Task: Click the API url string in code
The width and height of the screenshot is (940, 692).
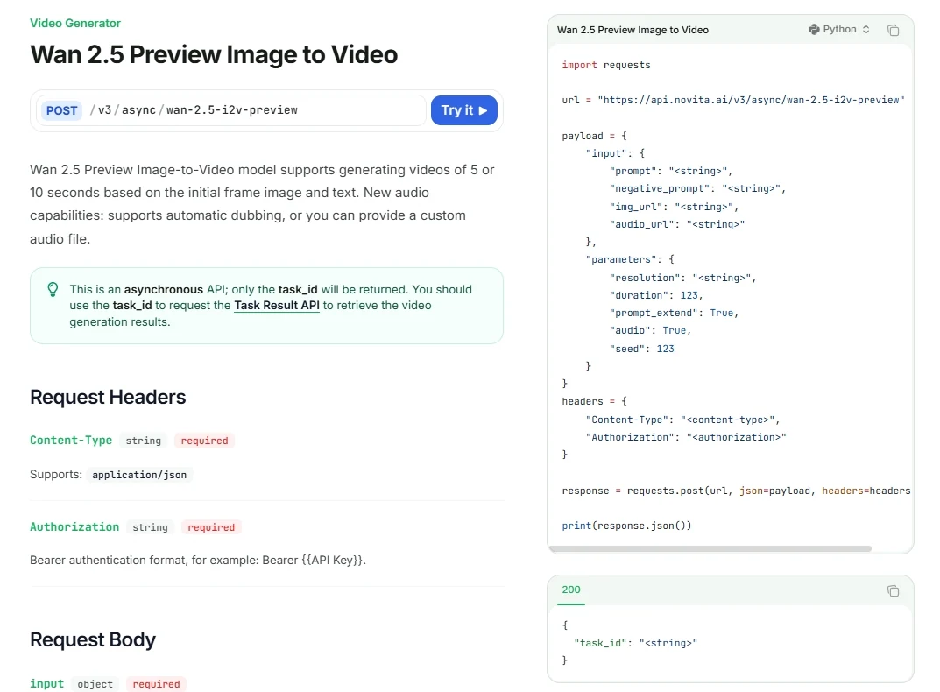Action: point(751,100)
